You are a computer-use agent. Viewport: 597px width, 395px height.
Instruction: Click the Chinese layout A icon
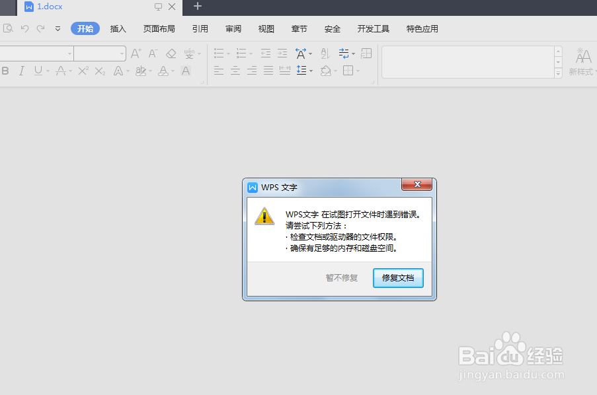(x=301, y=54)
